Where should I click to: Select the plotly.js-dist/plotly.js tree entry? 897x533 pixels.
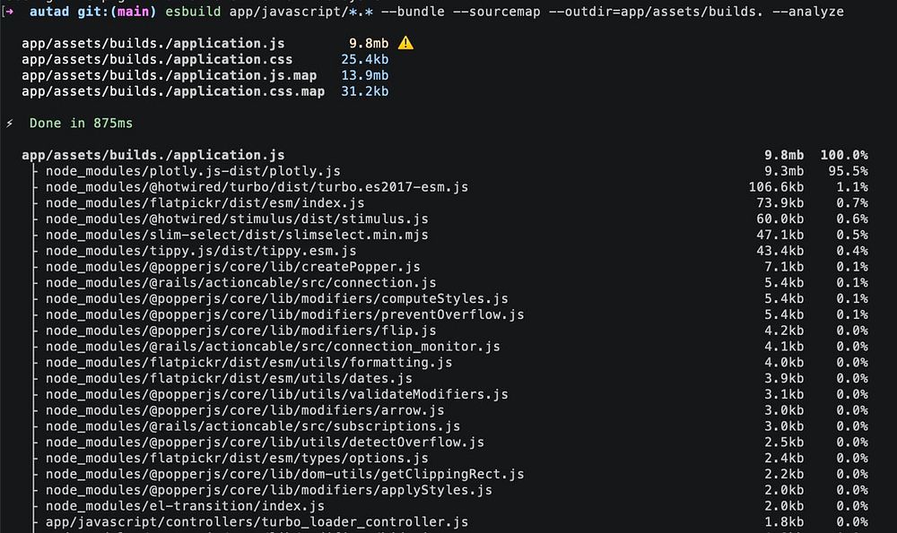pos(193,171)
